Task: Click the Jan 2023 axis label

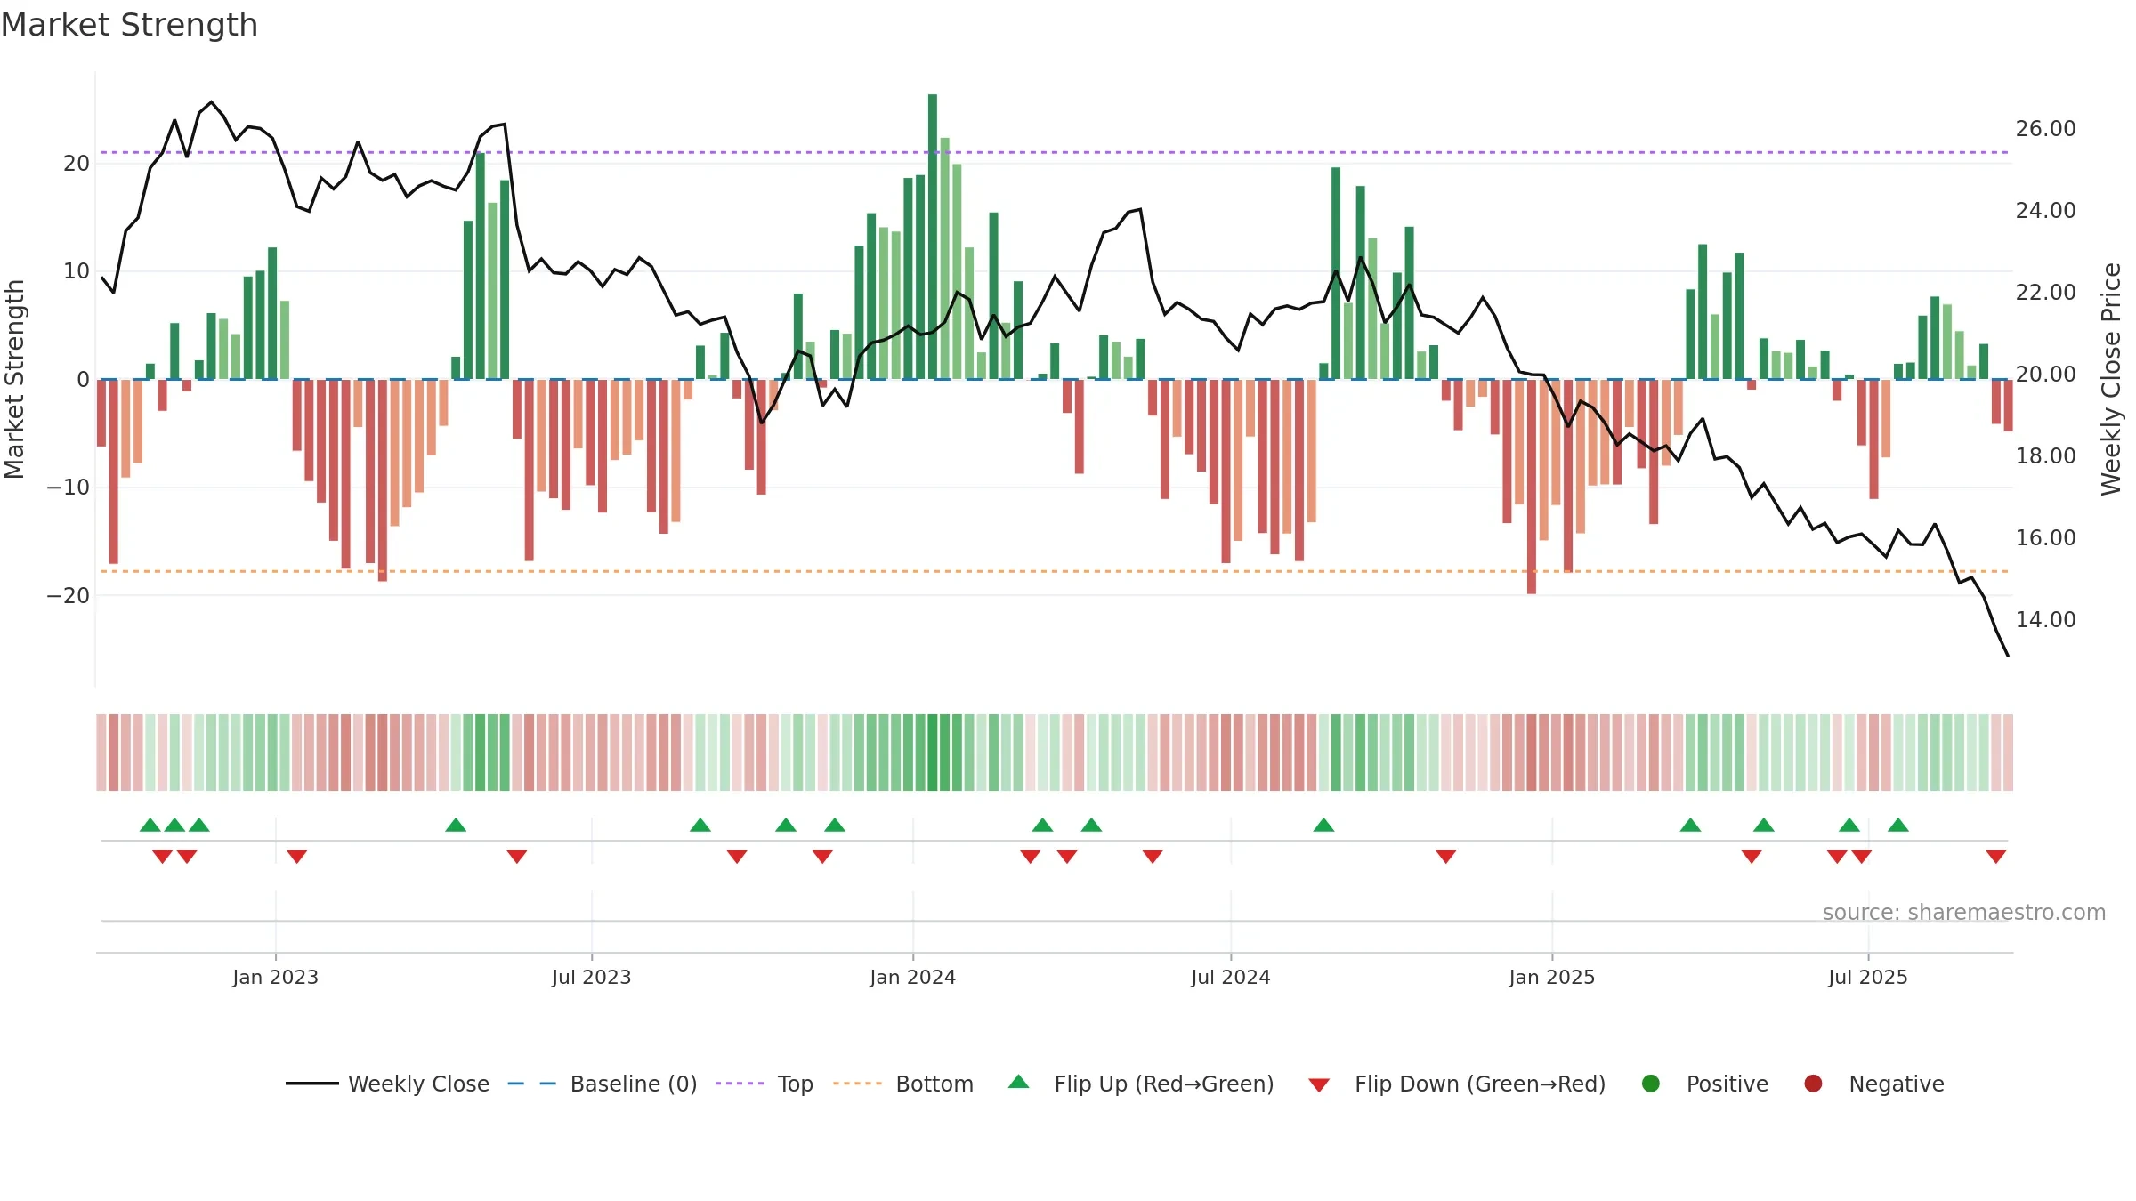Action: (x=275, y=977)
